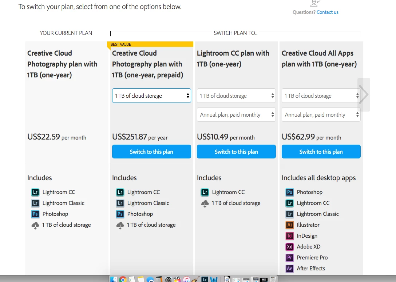Click Lightroom Classic icon in prepaid plan
Viewport: 396px width, 282px height.
click(x=120, y=203)
